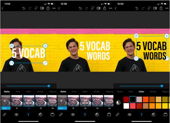Select the blue Text tool in first screen
Viewport: 170px width, 123px height.
click(x=28, y=115)
